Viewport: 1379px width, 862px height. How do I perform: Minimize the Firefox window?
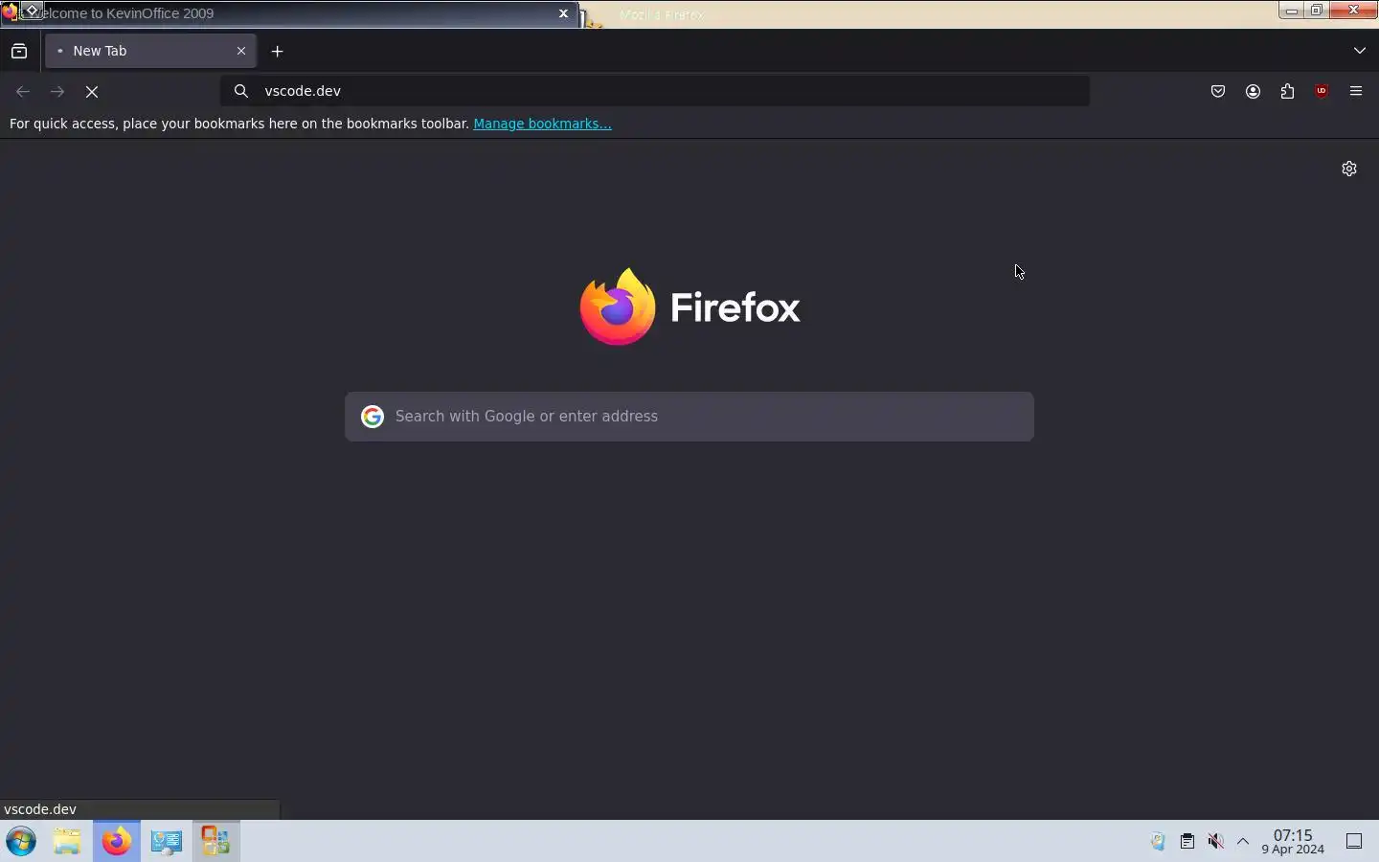tap(1293, 11)
